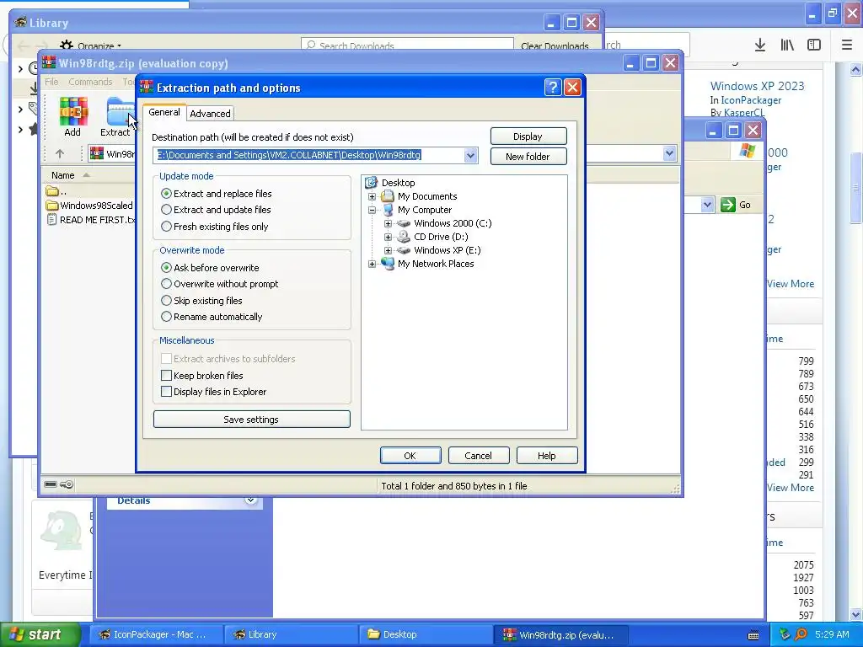863x647 pixels.
Task: Click the question mark help icon in dialog title
Action: 553,87
